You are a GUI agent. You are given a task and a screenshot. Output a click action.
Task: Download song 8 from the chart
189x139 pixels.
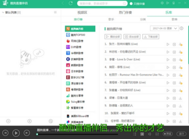[x=180, y=98]
